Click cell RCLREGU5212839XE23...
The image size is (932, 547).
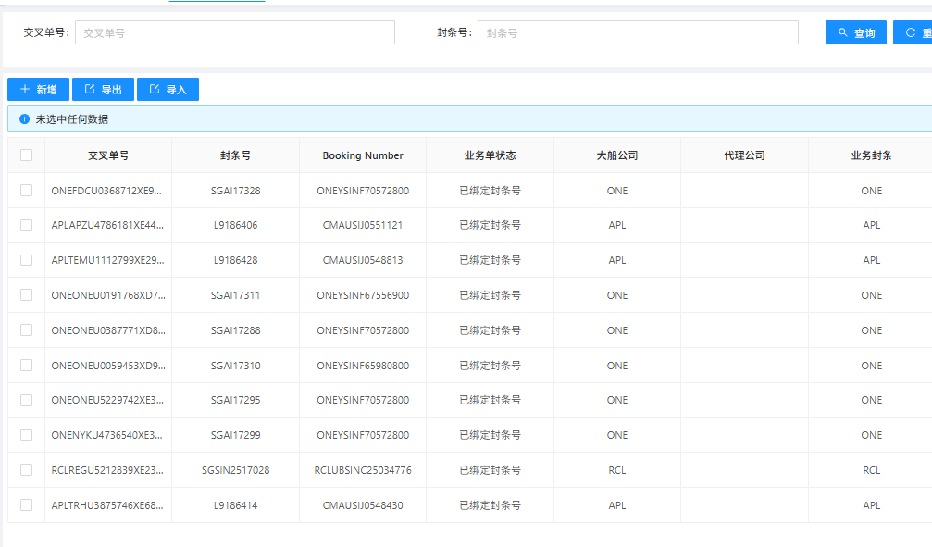tap(107, 469)
